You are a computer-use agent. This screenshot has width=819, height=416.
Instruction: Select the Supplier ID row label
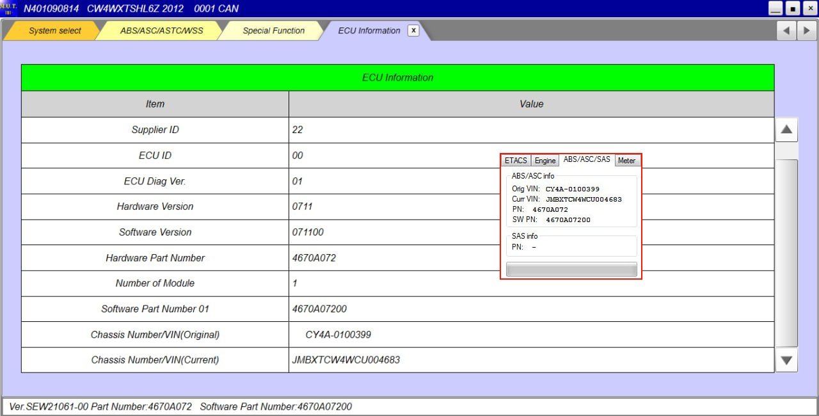[x=155, y=130]
